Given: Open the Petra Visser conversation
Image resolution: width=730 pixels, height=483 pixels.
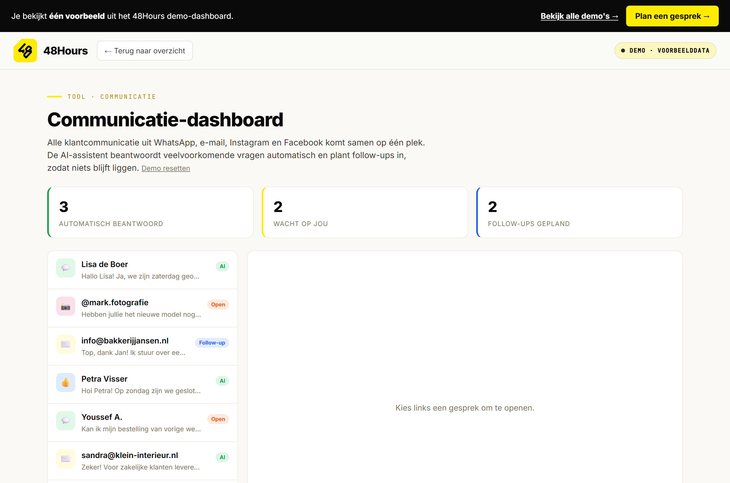Looking at the screenshot, I should tap(143, 384).
